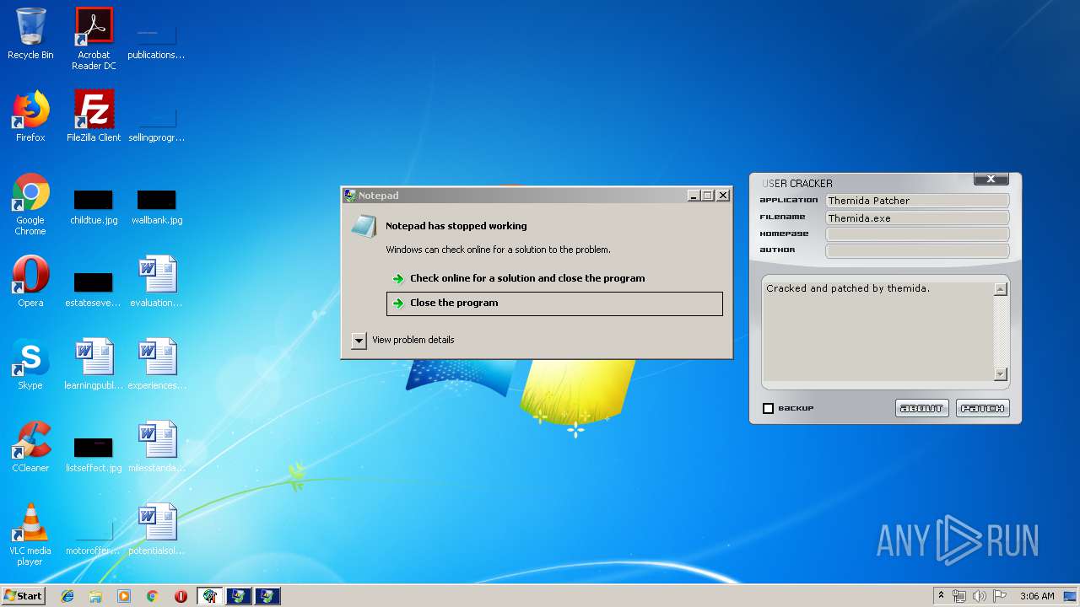Screen dimensions: 1080x607
Task: Open the Firefox desktop shortcut
Action: tap(30, 116)
